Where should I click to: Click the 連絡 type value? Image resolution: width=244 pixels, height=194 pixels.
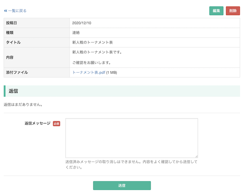(x=76, y=33)
